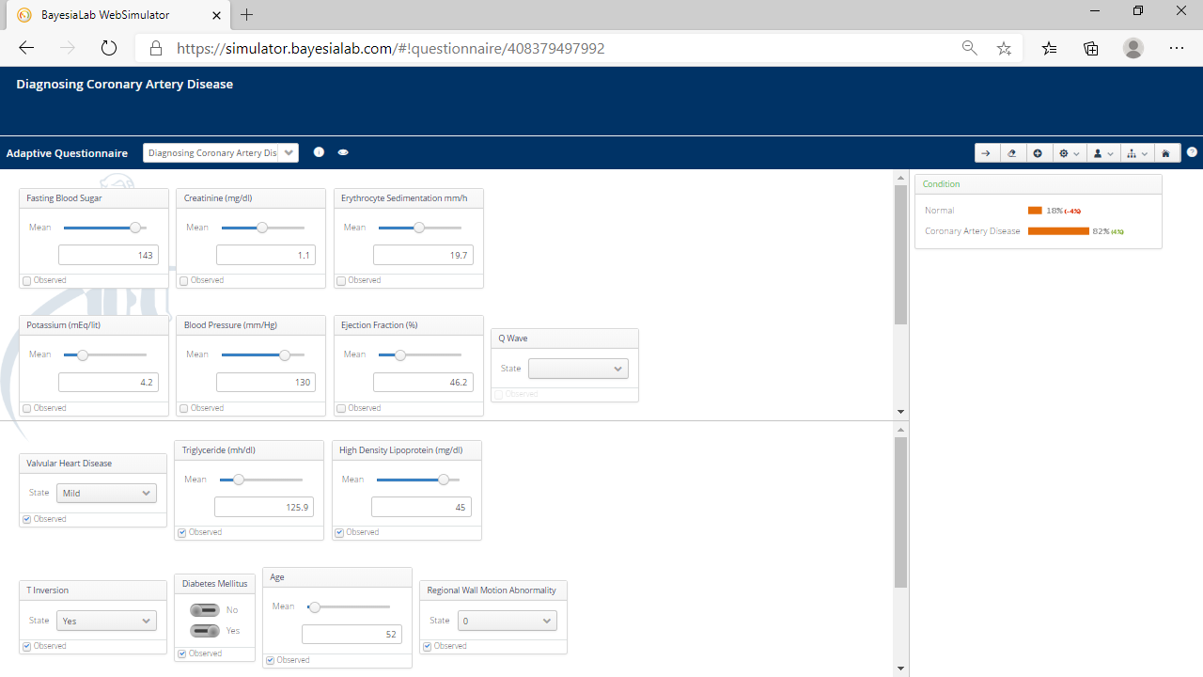This screenshot has height=677, width=1203.
Task: Open the Q Wave state dropdown
Action: 577,369
